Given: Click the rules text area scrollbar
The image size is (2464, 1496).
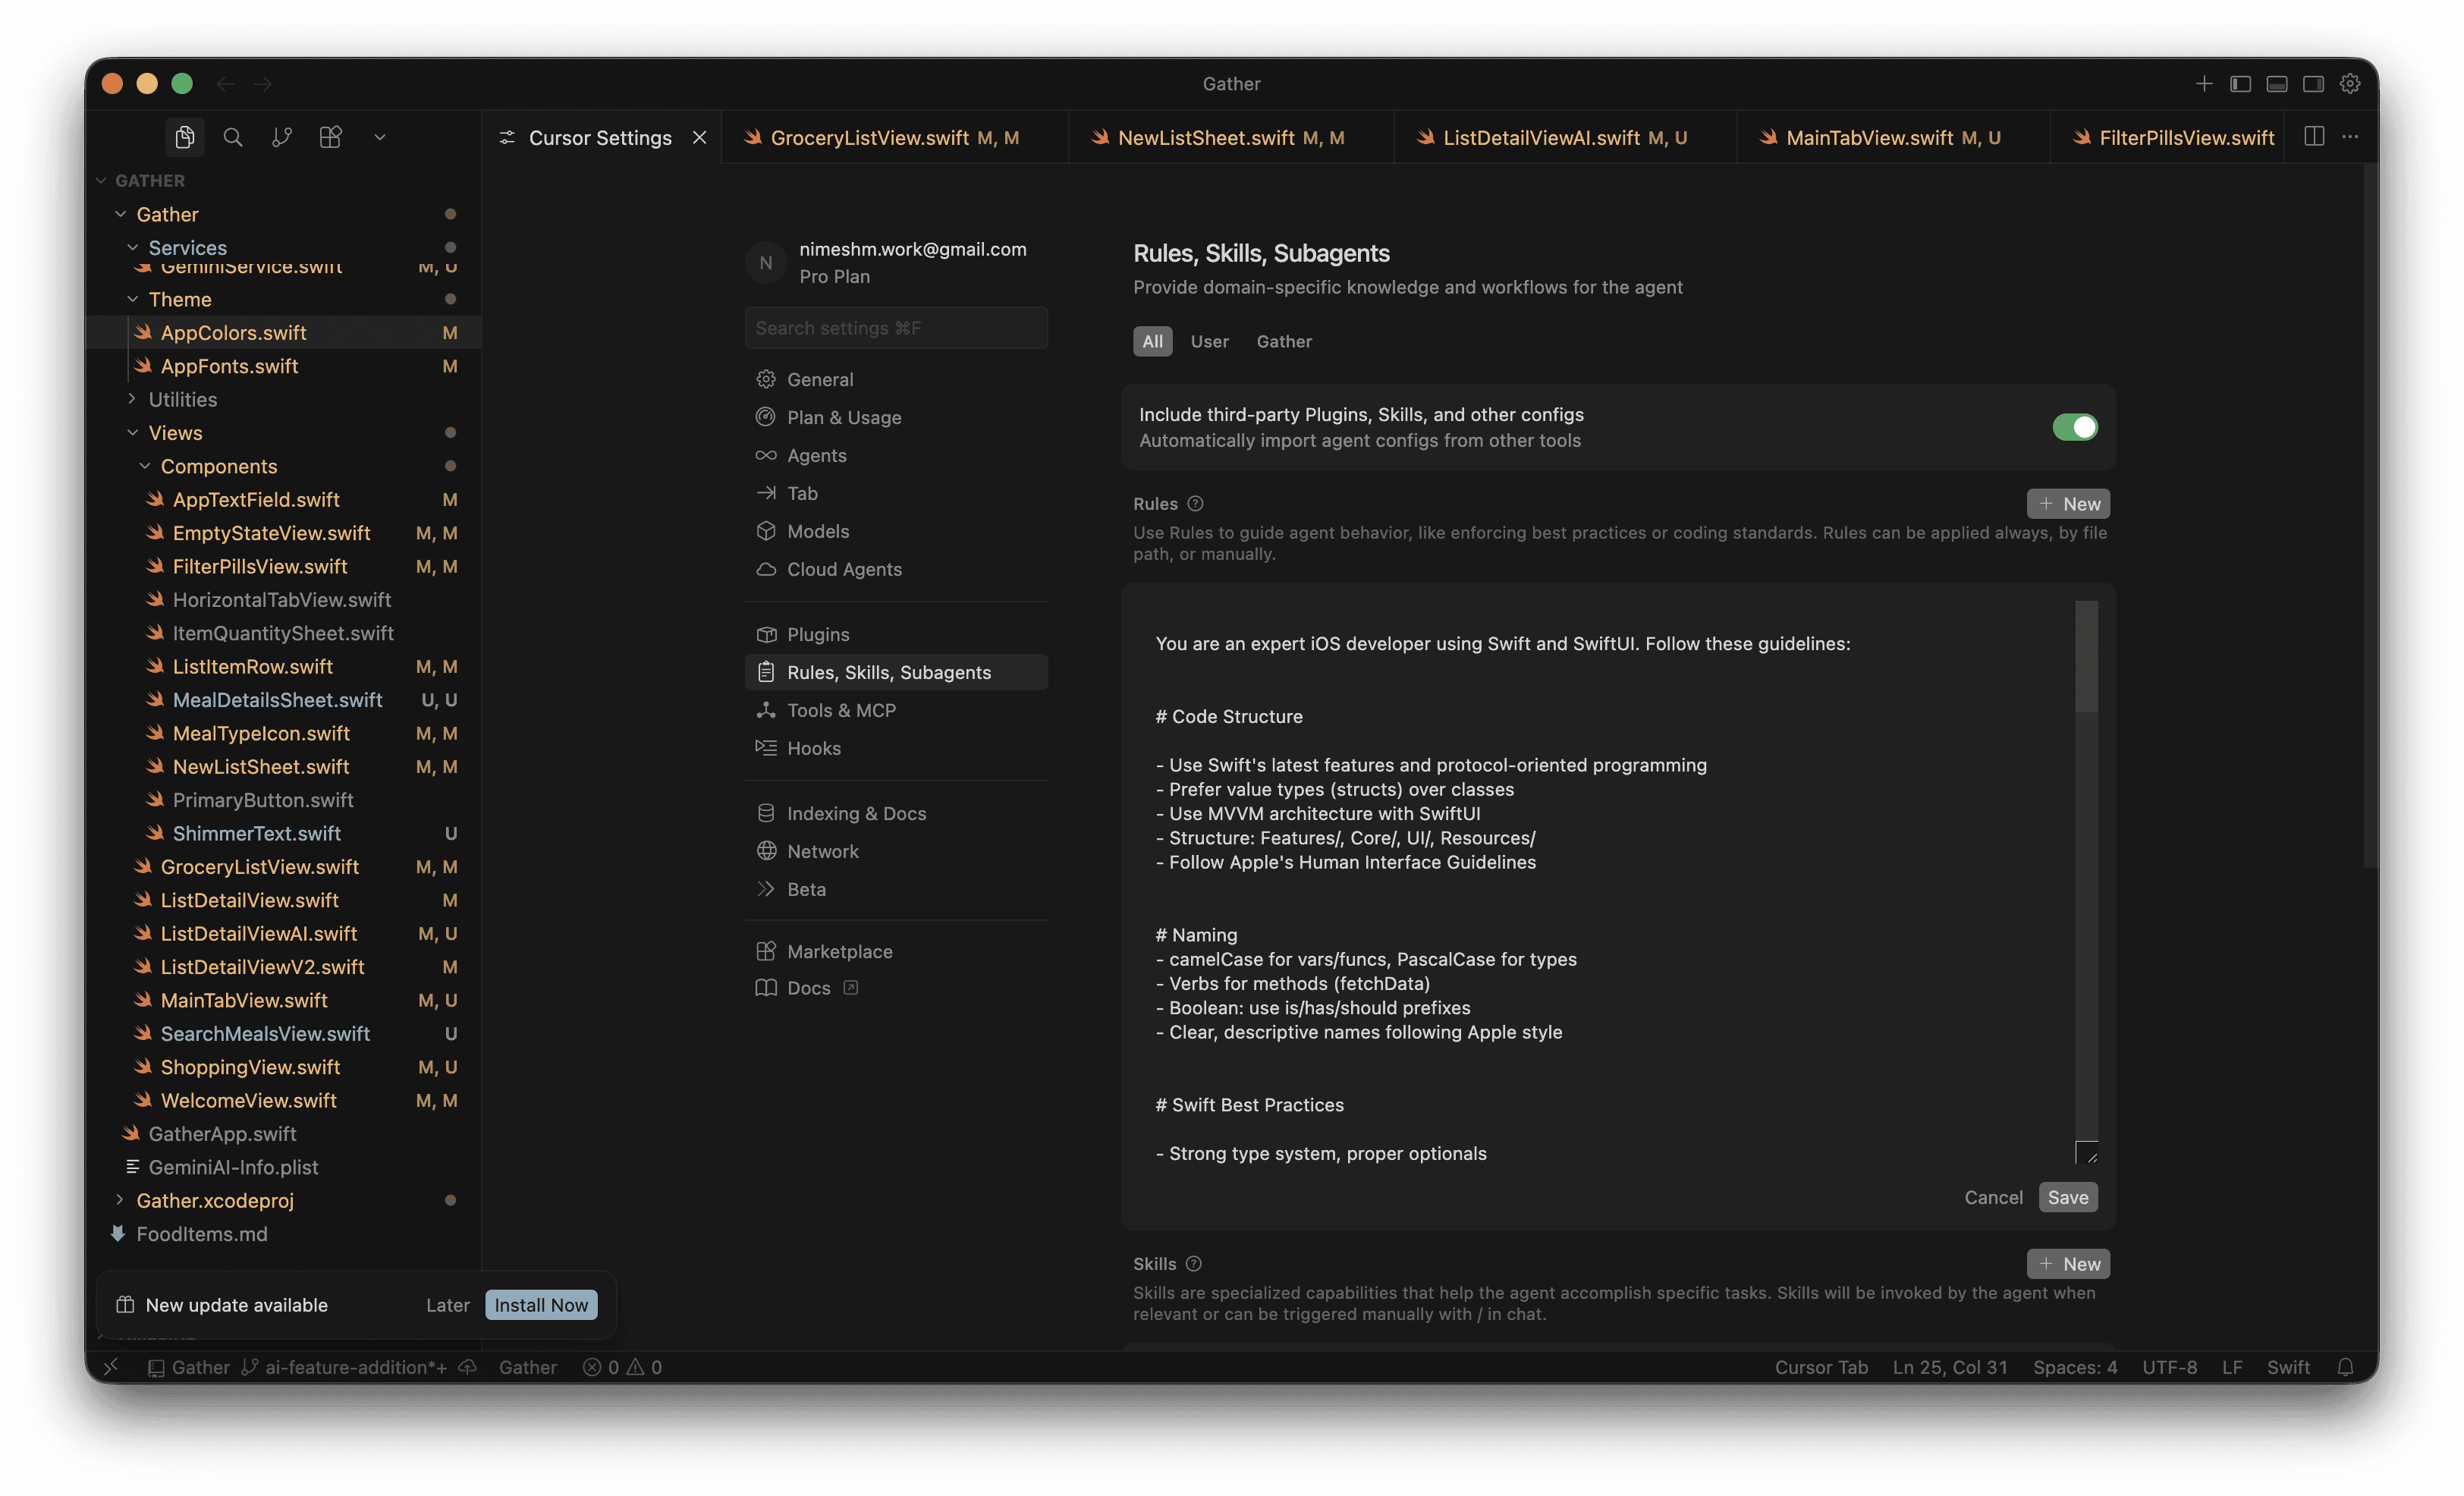Looking at the screenshot, I should click(2086, 657).
